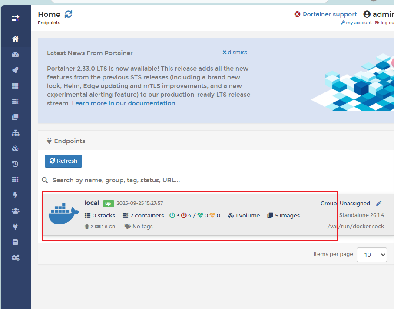Image resolution: width=394 pixels, height=309 pixels.
Task: Click the Portainer support lifebuoy icon
Action: pos(297,14)
